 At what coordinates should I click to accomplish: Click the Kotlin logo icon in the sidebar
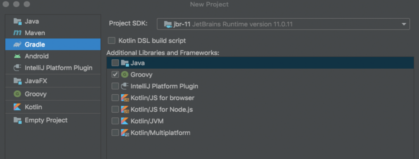point(17,107)
